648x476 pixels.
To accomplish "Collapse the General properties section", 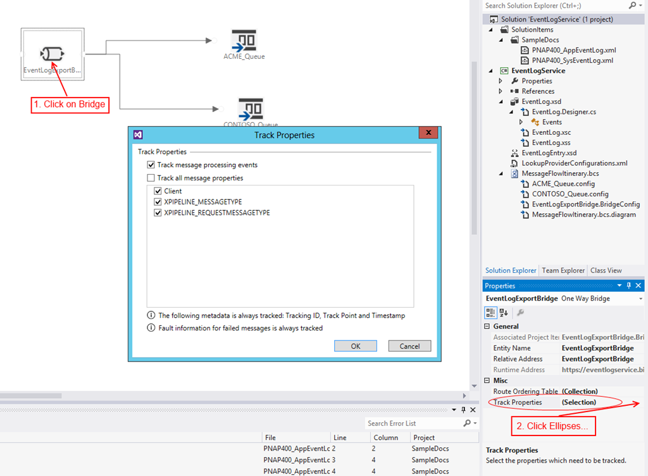I will tap(487, 326).
